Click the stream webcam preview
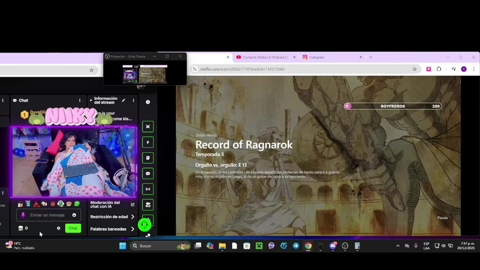The height and width of the screenshot is (270, 480). 74,162
